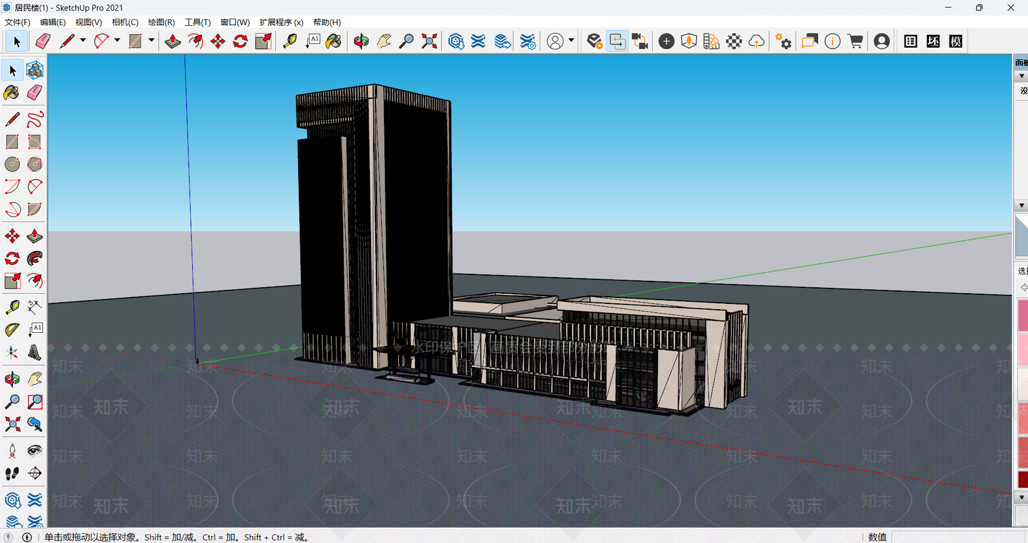Start the Walk footprints tool
Image resolution: width=1028 pixels, height=543 pixels.
tap(12, 474)
